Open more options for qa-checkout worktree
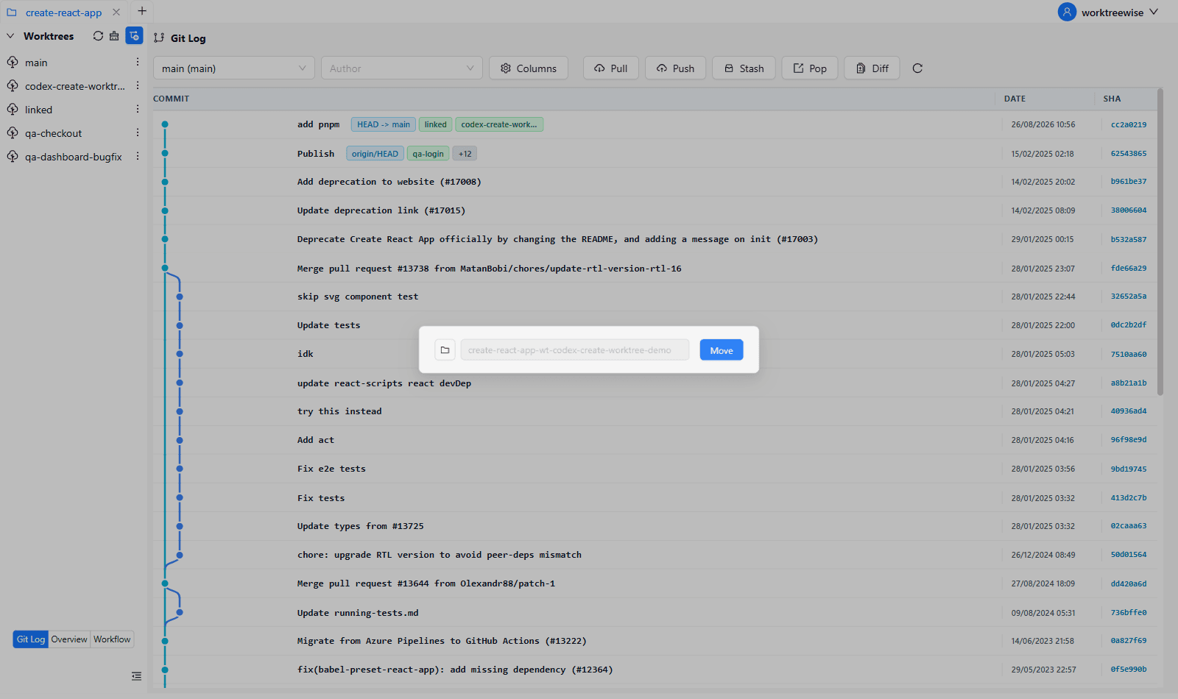The image size is (1178, 699). (x=138, y=133)
